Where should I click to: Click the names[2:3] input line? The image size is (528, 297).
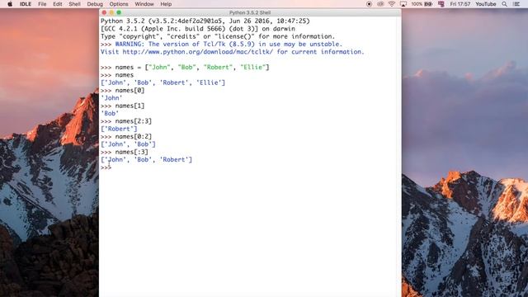126,121
